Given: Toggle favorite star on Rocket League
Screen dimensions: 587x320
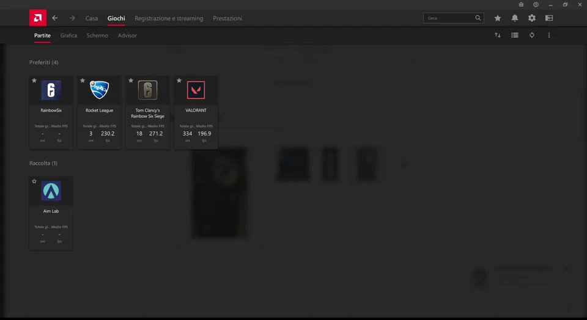Looking at the screenshot, I should [x=83, y=81].
